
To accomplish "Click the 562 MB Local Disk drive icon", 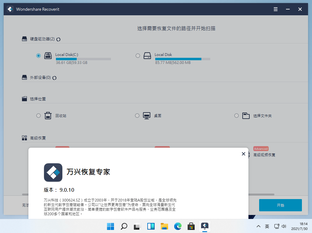I will [147, 56].
